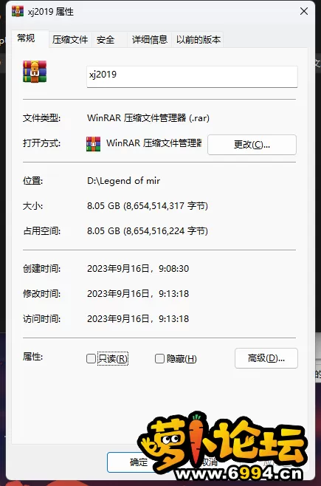Click the D:\Legend of mir location text
The width and height of the screenshot is (321, 486).
[x=123, y=181]
